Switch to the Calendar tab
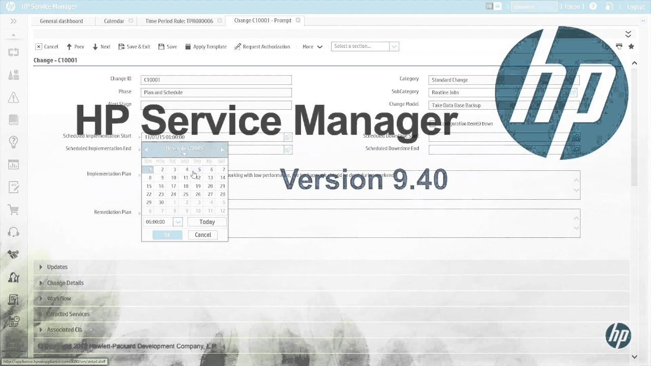Image resolution: width=651 pixels, height=366 pixels. click(x=114, y=21)
